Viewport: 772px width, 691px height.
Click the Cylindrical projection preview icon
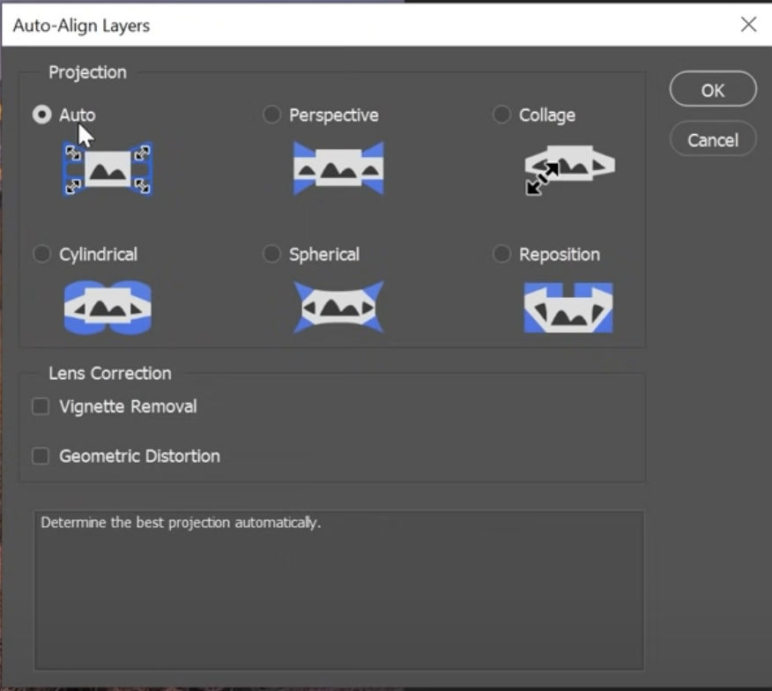point(108,307)
